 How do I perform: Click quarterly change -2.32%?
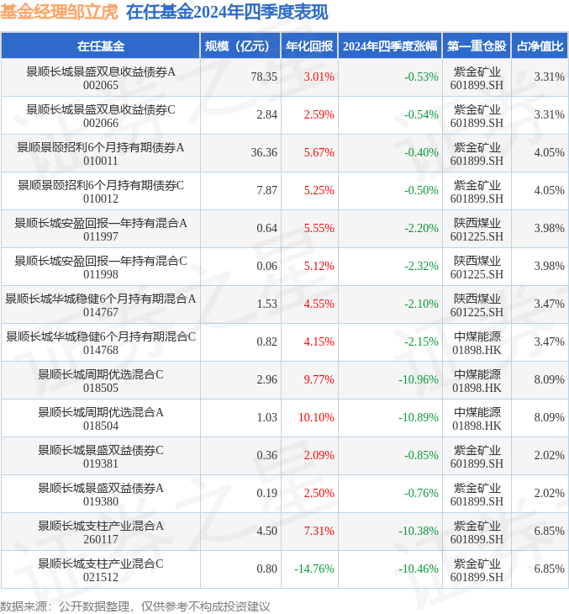point(421,266)
